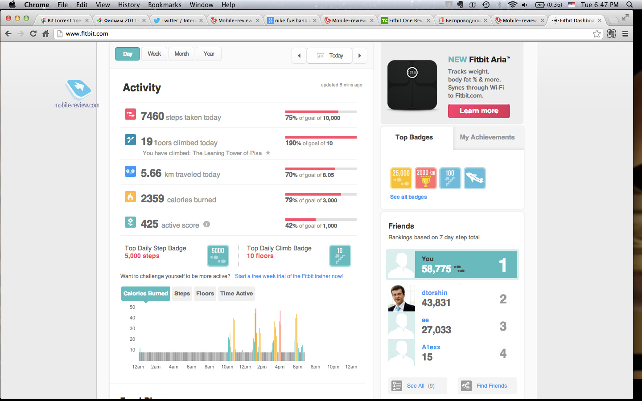Open A1exx's profile link
Screen dimensions: 642x401
pos(431,347)
